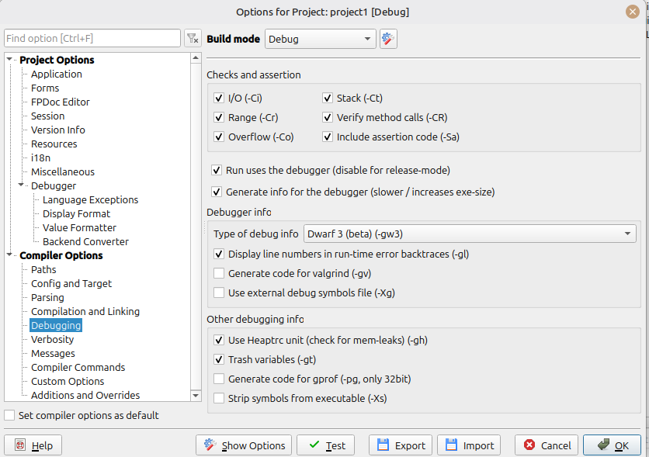The image size is (649, 457).
Task: Open Type of debug info dropdown
Action: pyautogui.click(x=470, y=234)
